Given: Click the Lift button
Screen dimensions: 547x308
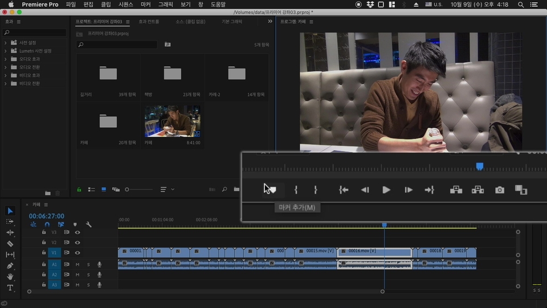Looking at the screenshot, I should (x=456, y=189).
